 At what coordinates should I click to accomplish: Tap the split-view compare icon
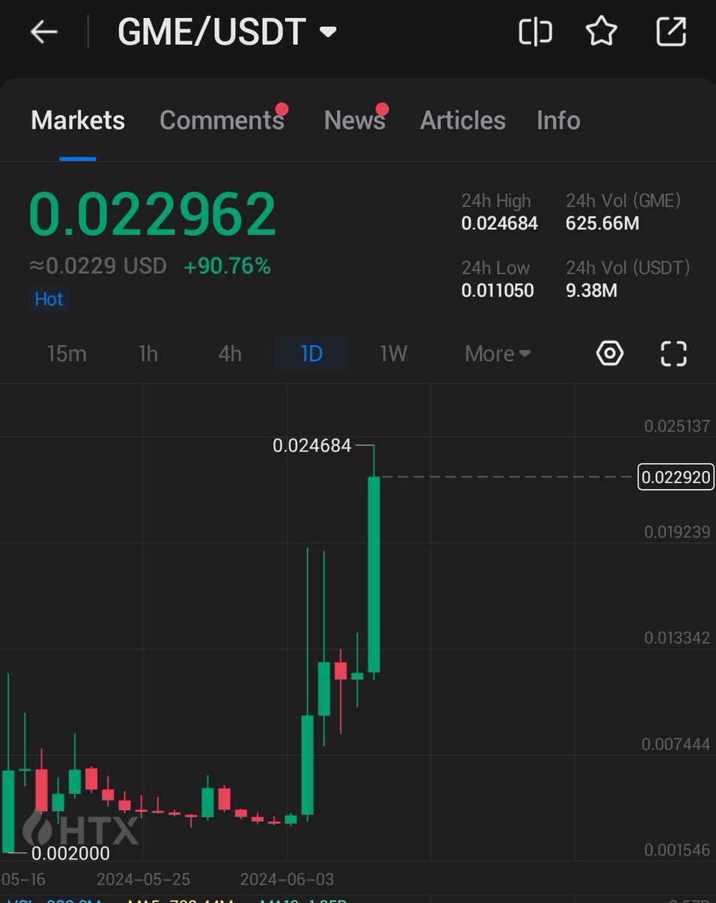[535, 32]
